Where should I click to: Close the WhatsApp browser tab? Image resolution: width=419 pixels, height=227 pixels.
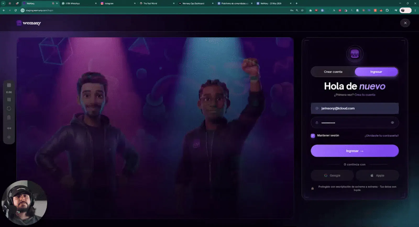[x=96, y=3]
